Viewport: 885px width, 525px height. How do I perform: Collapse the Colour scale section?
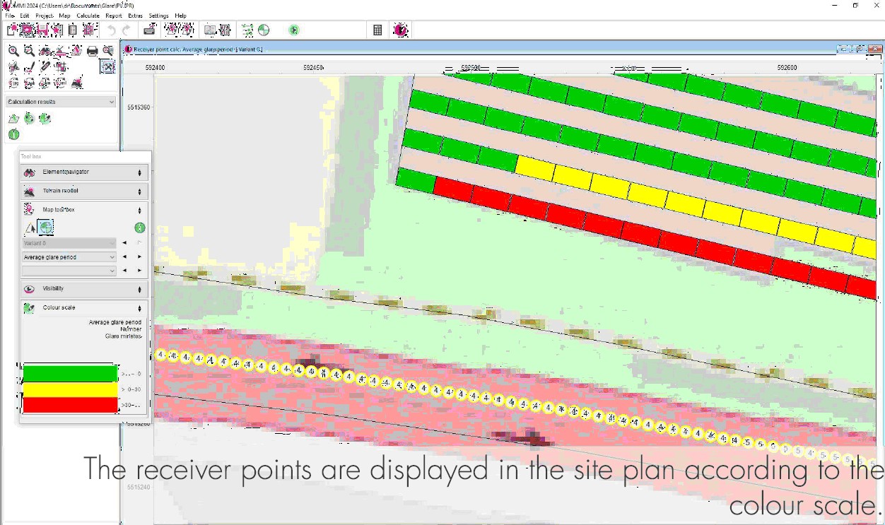[84, 308]
